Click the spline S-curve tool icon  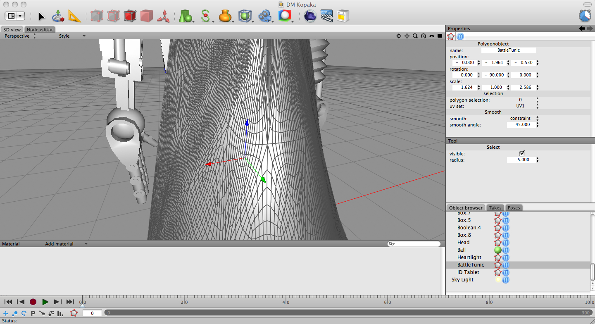tap(205, 16)
